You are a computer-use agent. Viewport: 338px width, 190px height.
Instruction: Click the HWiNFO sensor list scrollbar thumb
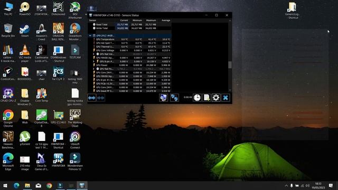(x=230, y=65)
